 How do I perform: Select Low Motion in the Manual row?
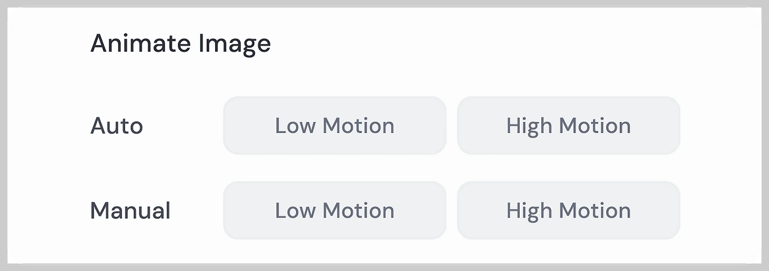pyautogui.click(x=335, y=210)
